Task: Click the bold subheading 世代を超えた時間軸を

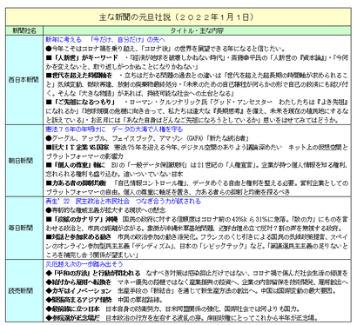Action: point(82,76)
